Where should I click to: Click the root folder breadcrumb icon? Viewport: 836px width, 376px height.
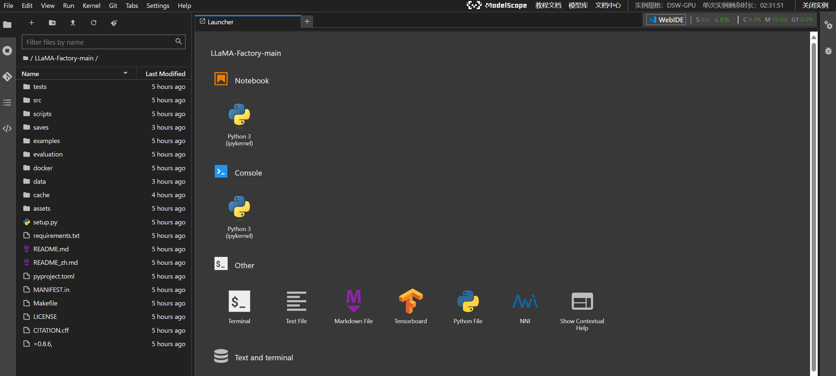pos(26,58)
